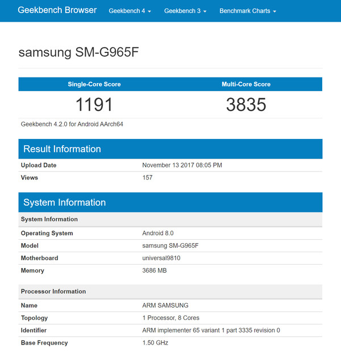
Task: Click the blue System Information section header
Action: (x=170, y=202)
